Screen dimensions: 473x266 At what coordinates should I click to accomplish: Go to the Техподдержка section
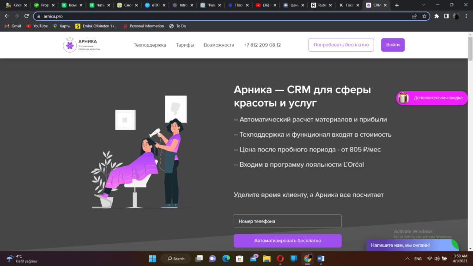(x=150, y=45)
